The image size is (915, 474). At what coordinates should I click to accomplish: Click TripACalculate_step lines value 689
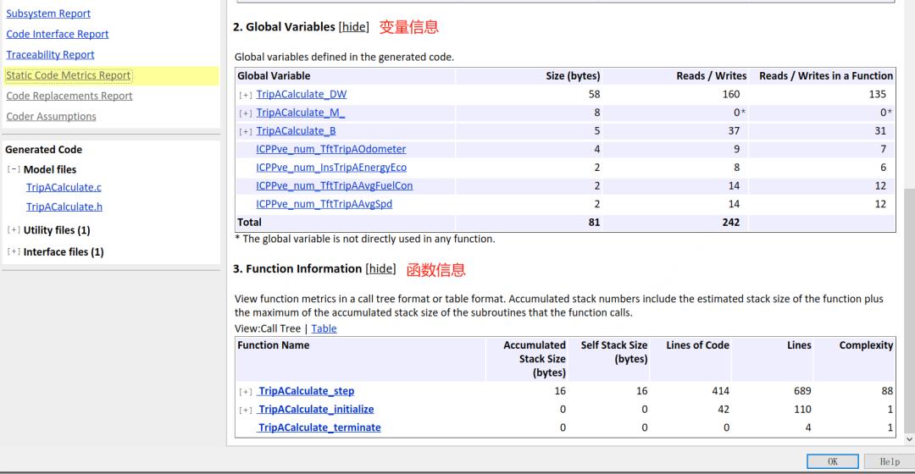coord(802,391)
